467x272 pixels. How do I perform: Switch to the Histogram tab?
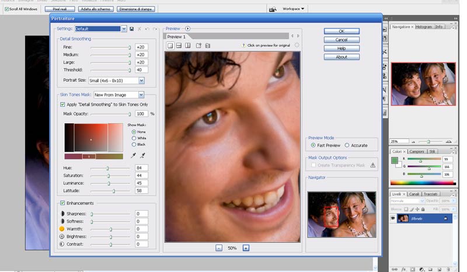[424, 27]
